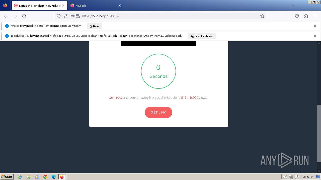Dismiss the pop-up blocked notification
This screenshot has height=180, width=321.
click(x=315, y=26)
